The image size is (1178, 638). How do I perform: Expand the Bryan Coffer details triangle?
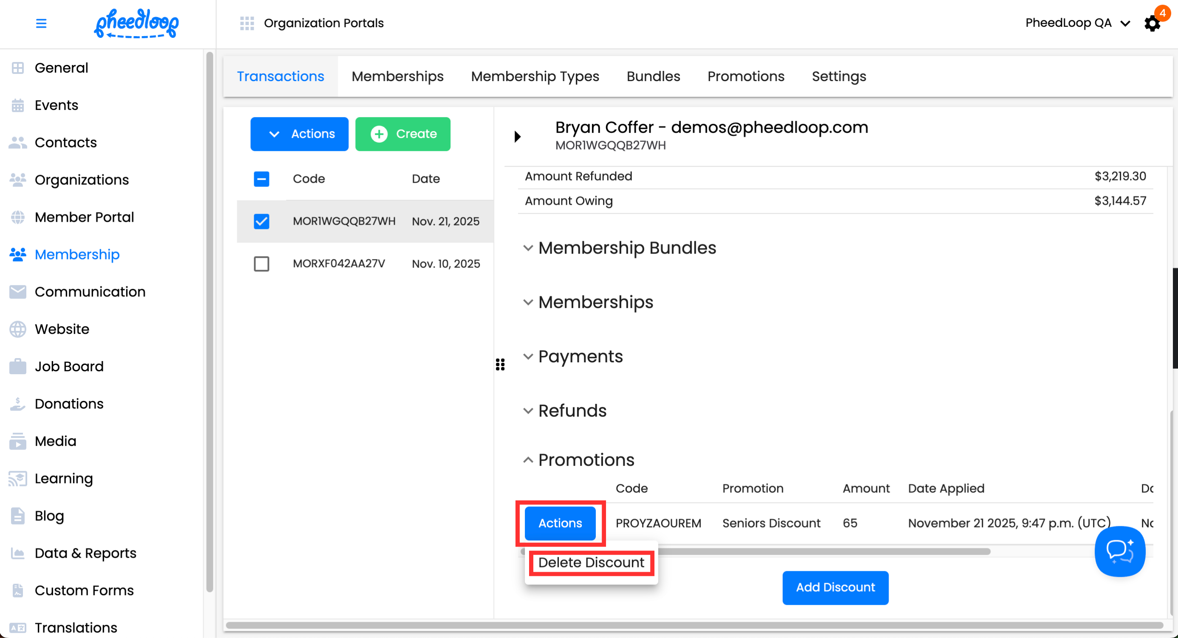tap(517, 136)
